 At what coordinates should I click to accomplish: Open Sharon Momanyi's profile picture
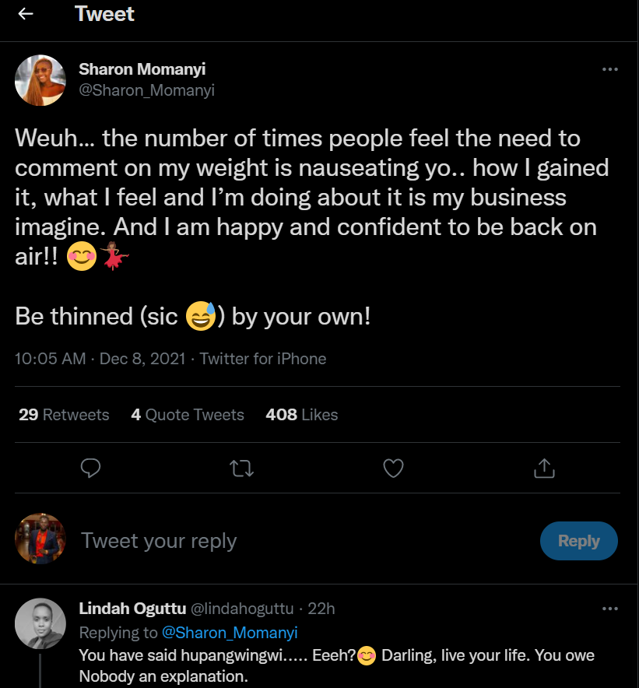40,80
